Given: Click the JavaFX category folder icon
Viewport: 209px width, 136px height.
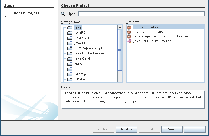Looking at the screenshot, I should pyautogui.click(x=69, y=33).
